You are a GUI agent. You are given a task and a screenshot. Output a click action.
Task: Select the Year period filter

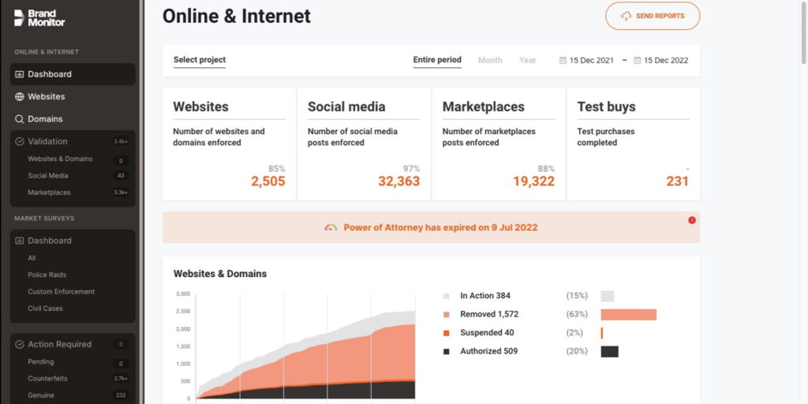(x=528, y=60)
